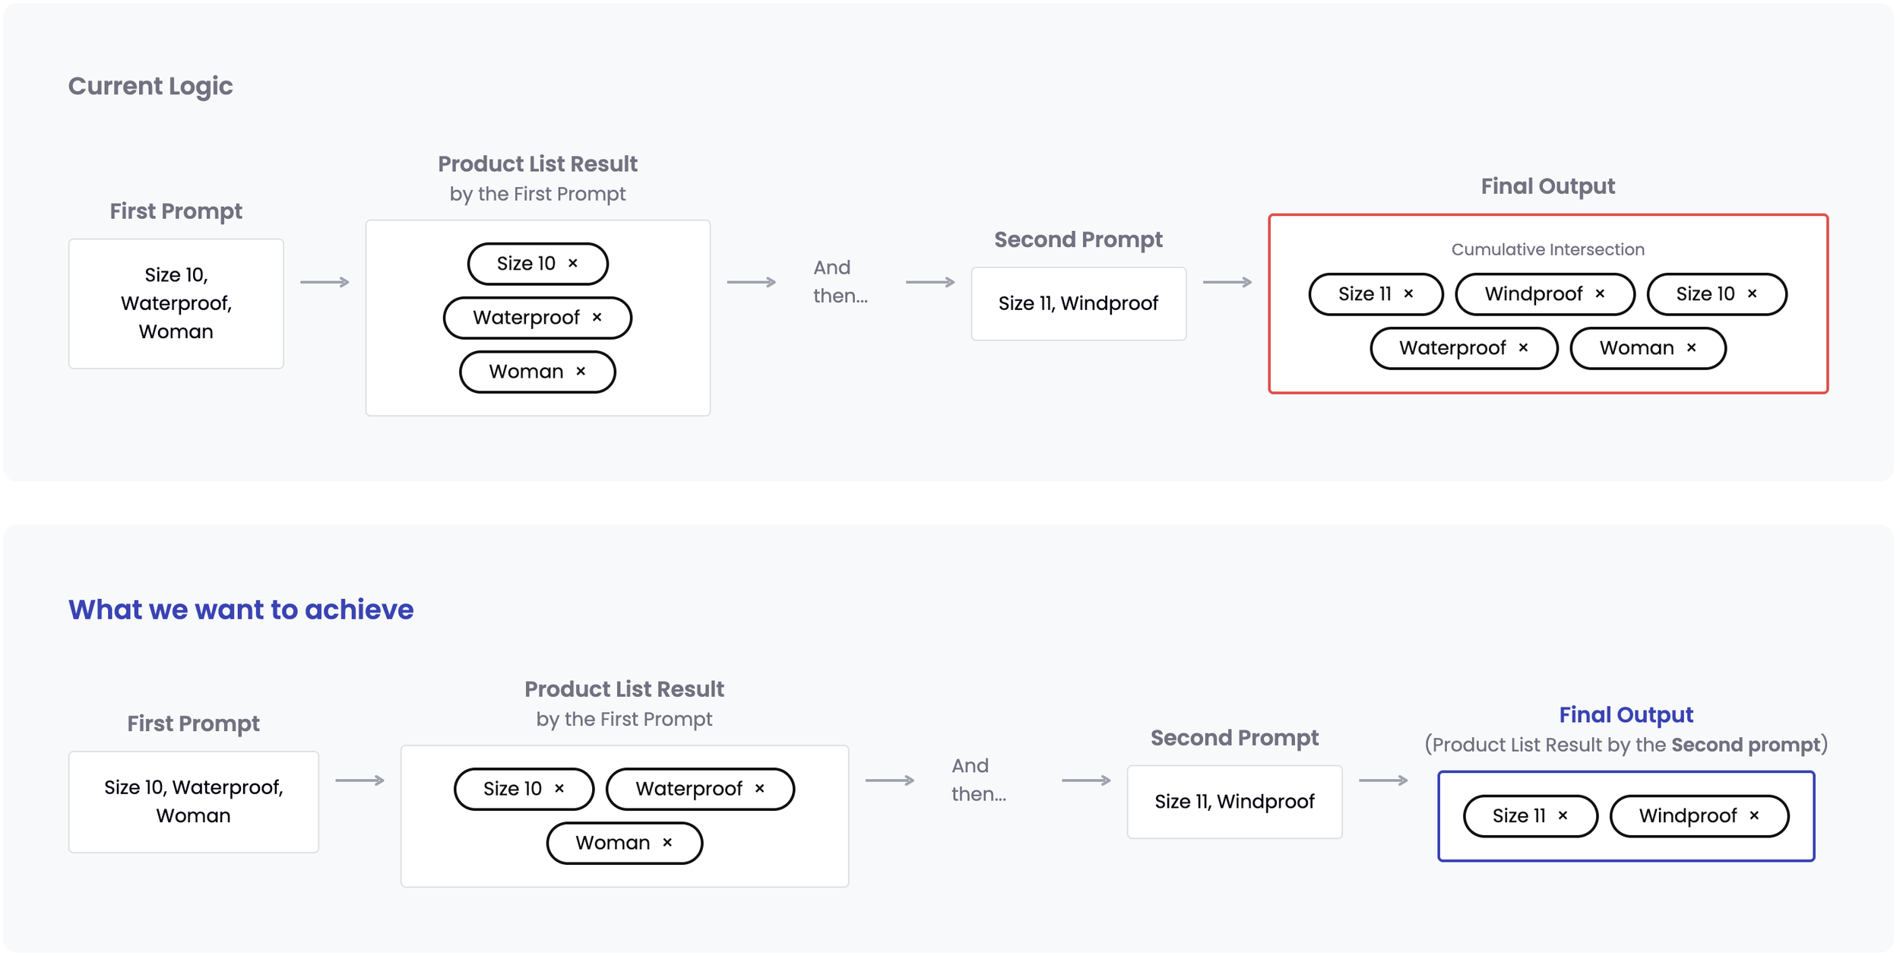Remove the Size 10 chip in top Product List
This screenshot has width=1900, height=956.
(573, 263)
